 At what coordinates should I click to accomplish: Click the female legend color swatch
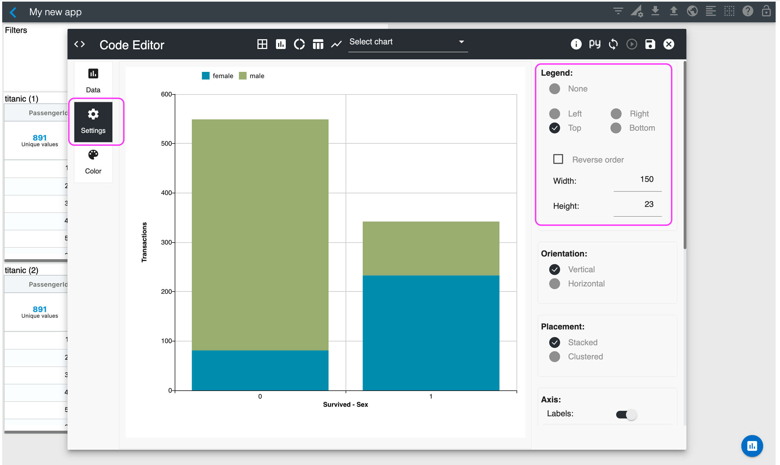pos(205,76)
